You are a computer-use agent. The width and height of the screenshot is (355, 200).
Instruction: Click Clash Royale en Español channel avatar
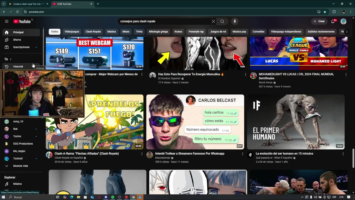point(49,155)
